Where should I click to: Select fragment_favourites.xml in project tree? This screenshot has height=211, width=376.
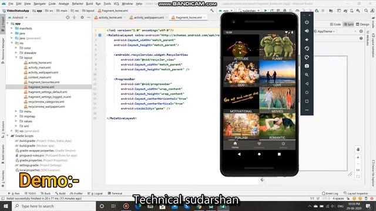coord(43,82)
